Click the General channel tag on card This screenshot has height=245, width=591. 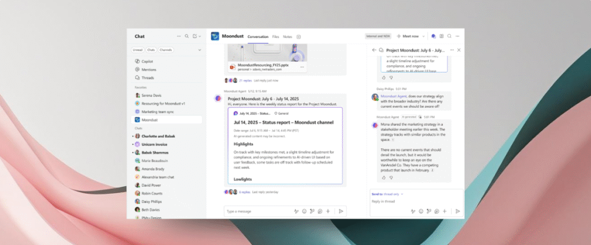click(281, 113)
